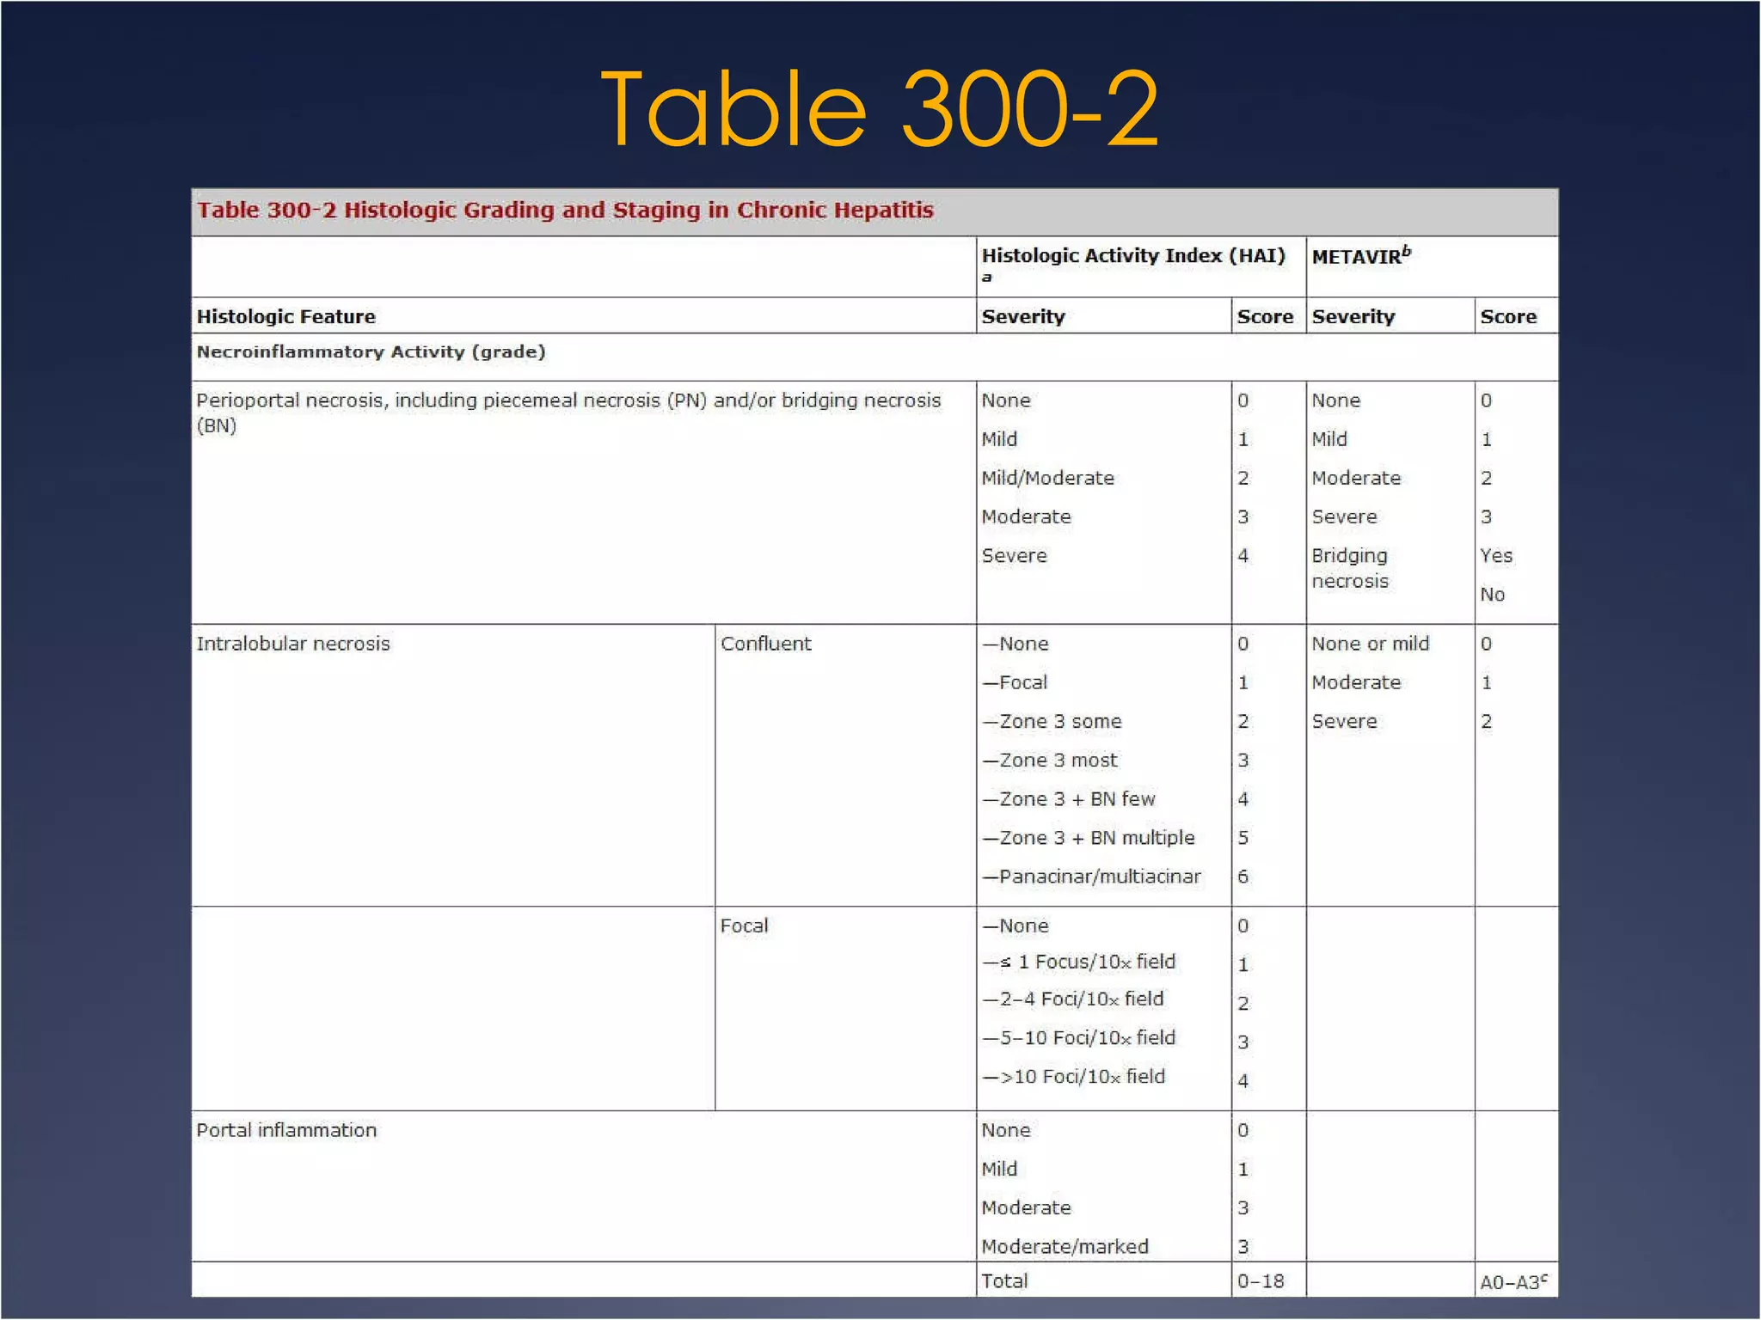1761x1320 pixels.
Task: Select the red table caption 'Histologic Grading and Staging in Chronic Hepatitis'
Action: pos(639,210)
